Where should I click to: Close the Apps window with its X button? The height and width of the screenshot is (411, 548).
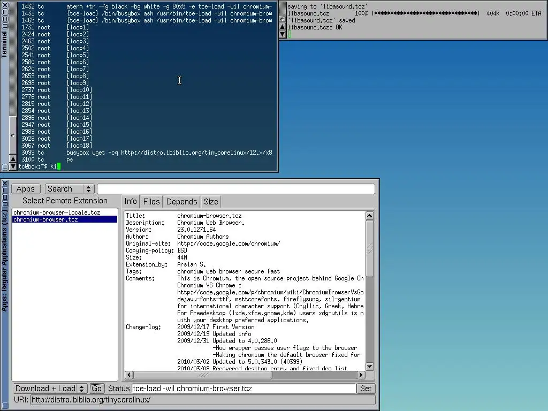tap(5, 183)
